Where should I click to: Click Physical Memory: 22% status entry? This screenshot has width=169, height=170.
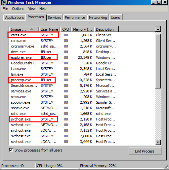tap(98, 166)
